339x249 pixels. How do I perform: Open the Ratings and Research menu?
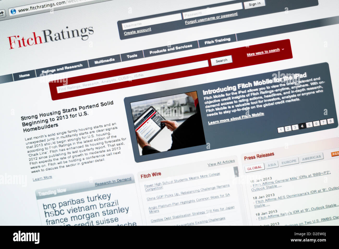coord(62,68)
